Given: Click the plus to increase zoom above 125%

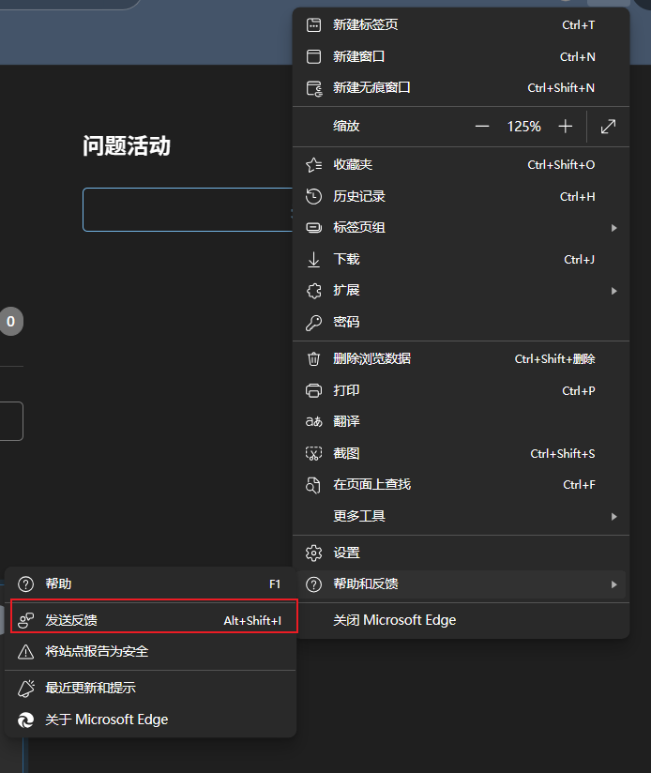Looking at the screenshot, I should tap(565, 126).
